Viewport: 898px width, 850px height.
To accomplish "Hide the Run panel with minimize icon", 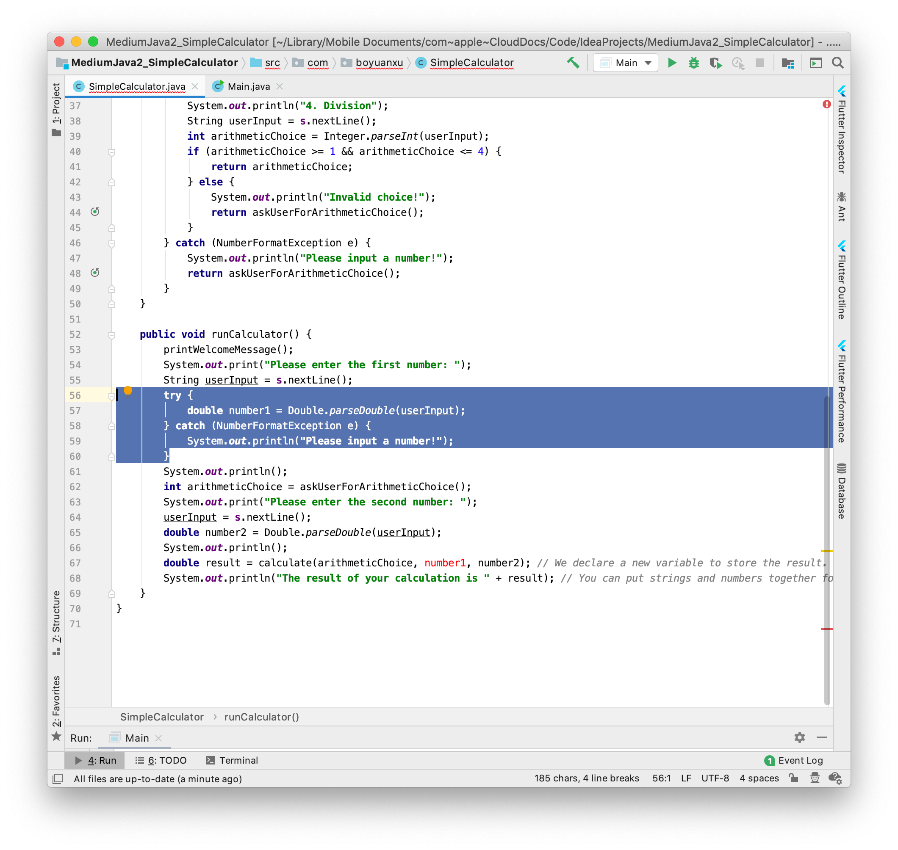I will point(822,738).
